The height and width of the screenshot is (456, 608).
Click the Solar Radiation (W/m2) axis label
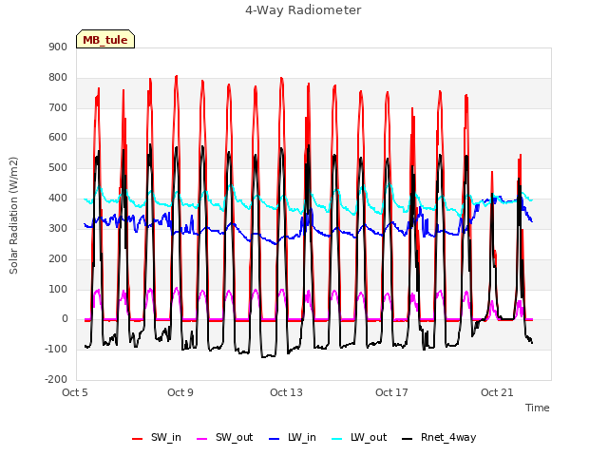pyautogui.click(x=13, y=216)
